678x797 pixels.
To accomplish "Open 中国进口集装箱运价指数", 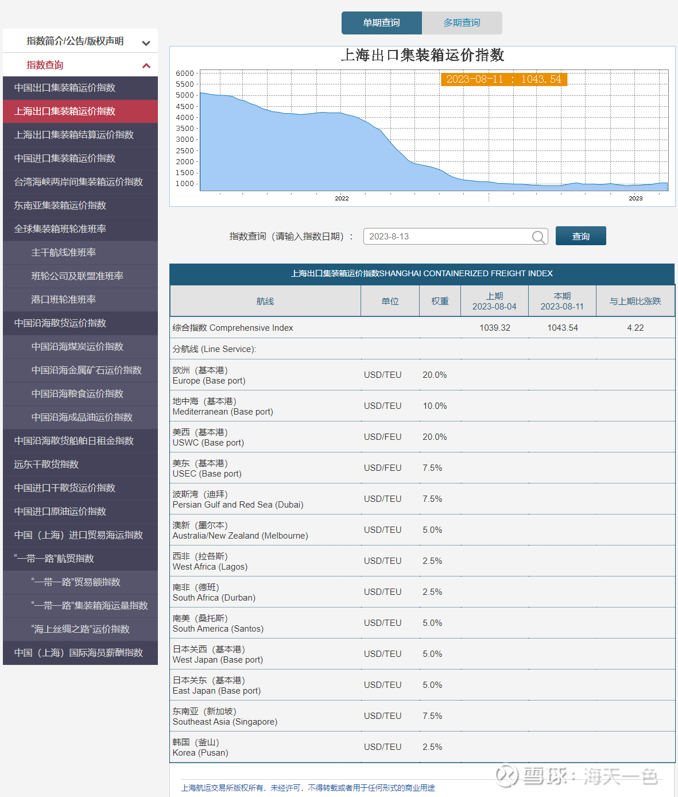I will tap(80, 158).
